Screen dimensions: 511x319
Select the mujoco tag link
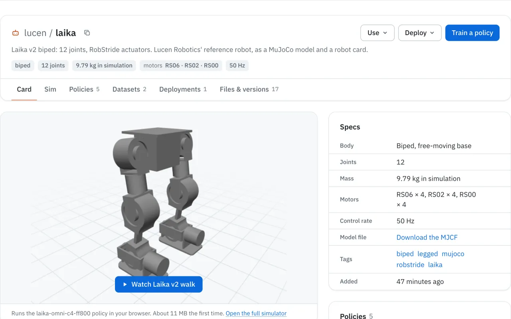pos(453,254)
